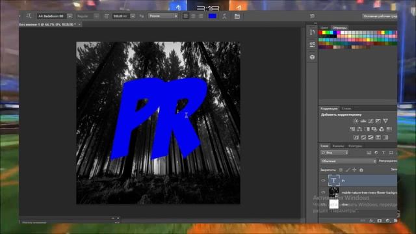Pick the yellow swatch in top row

(324, 32)
